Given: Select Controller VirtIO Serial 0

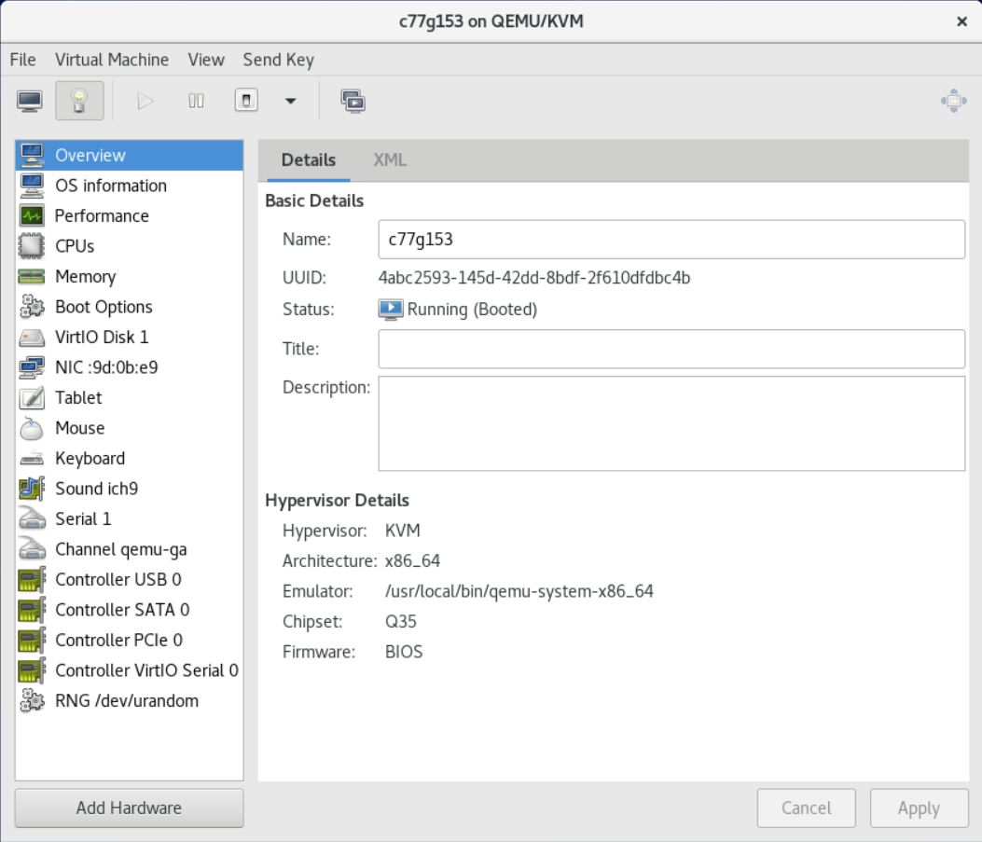Looking at the screenshot, I should click(129, 670).
